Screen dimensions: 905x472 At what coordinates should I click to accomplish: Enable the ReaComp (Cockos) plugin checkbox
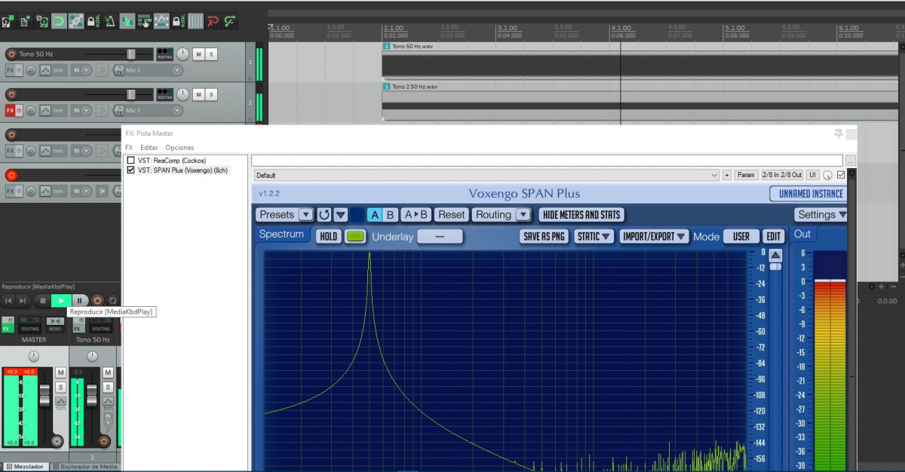[130, 161]
